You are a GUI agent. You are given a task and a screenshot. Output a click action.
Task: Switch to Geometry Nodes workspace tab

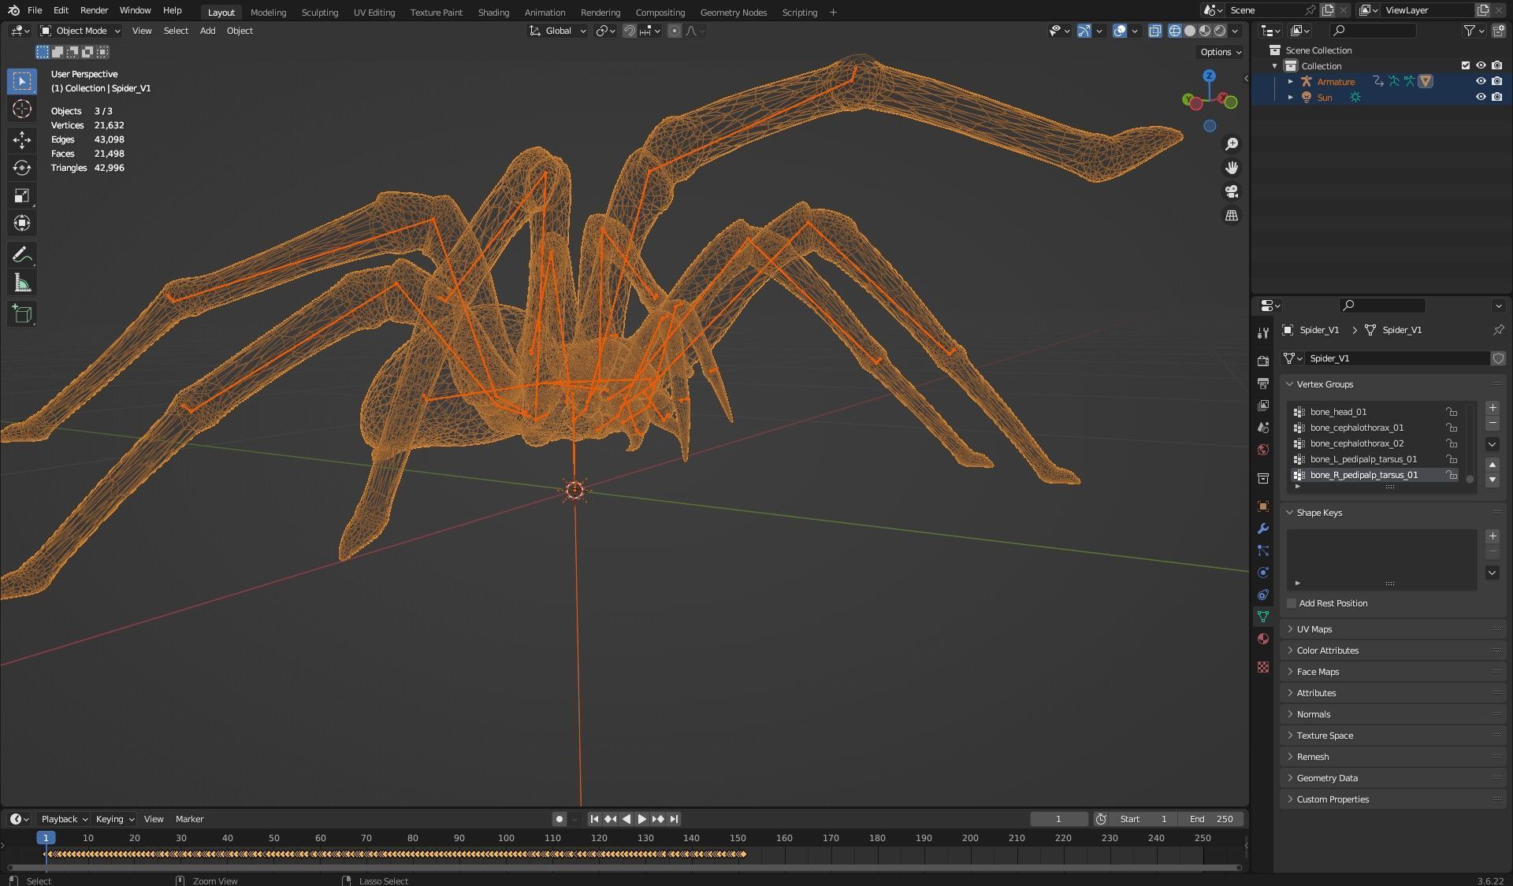click(733, 12)
